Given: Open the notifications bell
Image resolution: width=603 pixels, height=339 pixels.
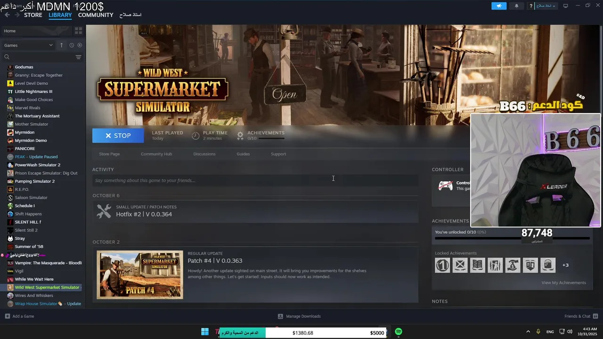Looking at the screenshot, I should point(516,6).
